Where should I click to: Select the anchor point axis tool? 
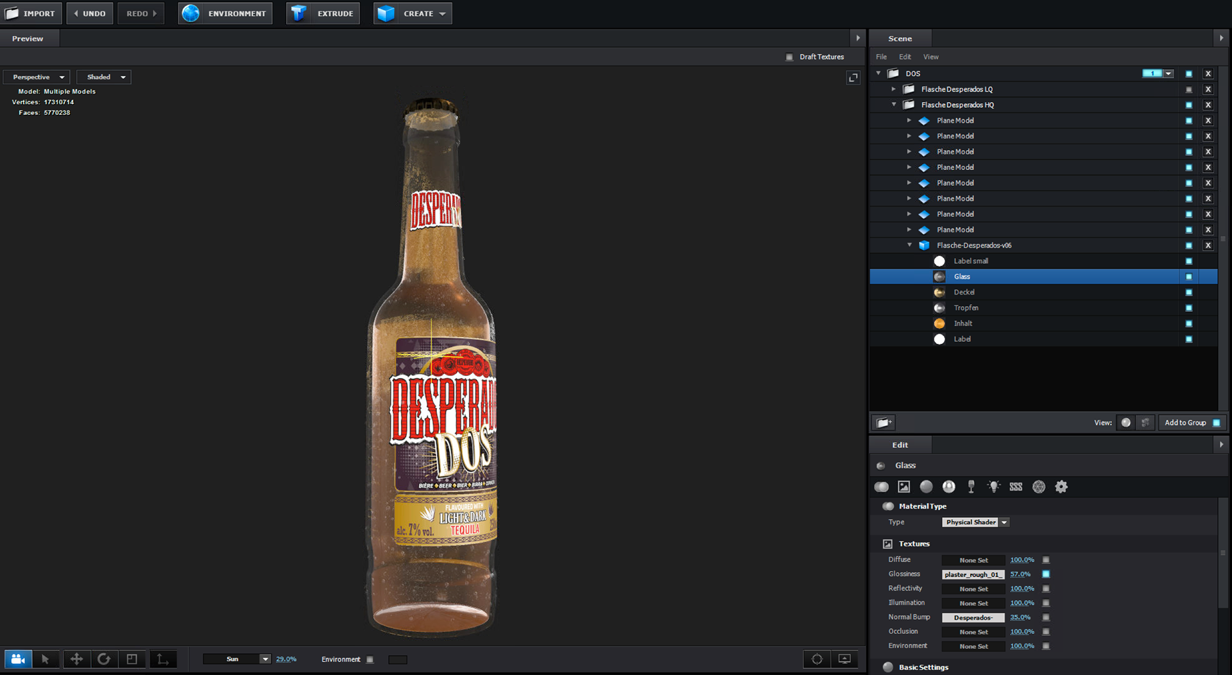[x=163, y=659]
